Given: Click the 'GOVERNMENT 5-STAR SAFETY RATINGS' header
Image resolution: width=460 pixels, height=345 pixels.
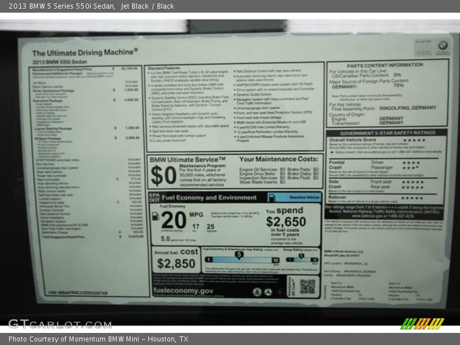Looking at the screenshot, I should pyautogui.click(x=388, y=133).
